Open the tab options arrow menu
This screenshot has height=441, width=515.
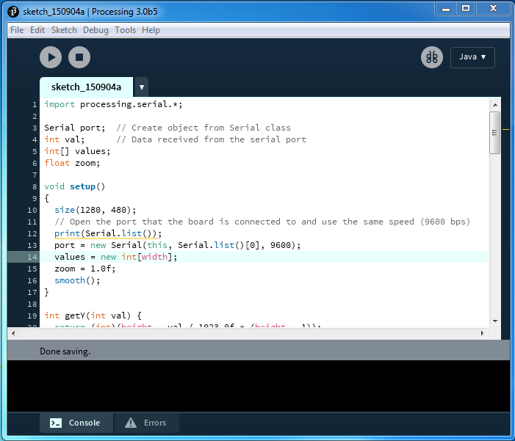(142, 87)
